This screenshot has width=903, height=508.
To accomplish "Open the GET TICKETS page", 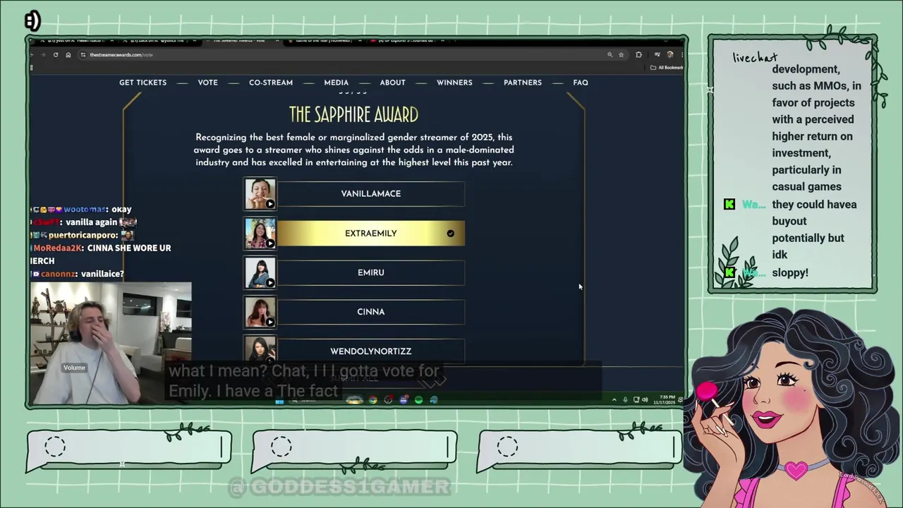I will point(143,83).
